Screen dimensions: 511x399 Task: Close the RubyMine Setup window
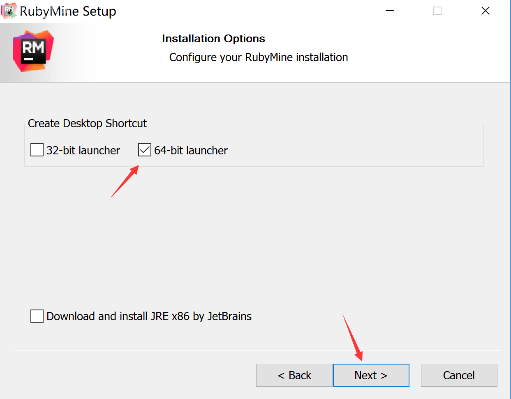[x=486, y=11]
